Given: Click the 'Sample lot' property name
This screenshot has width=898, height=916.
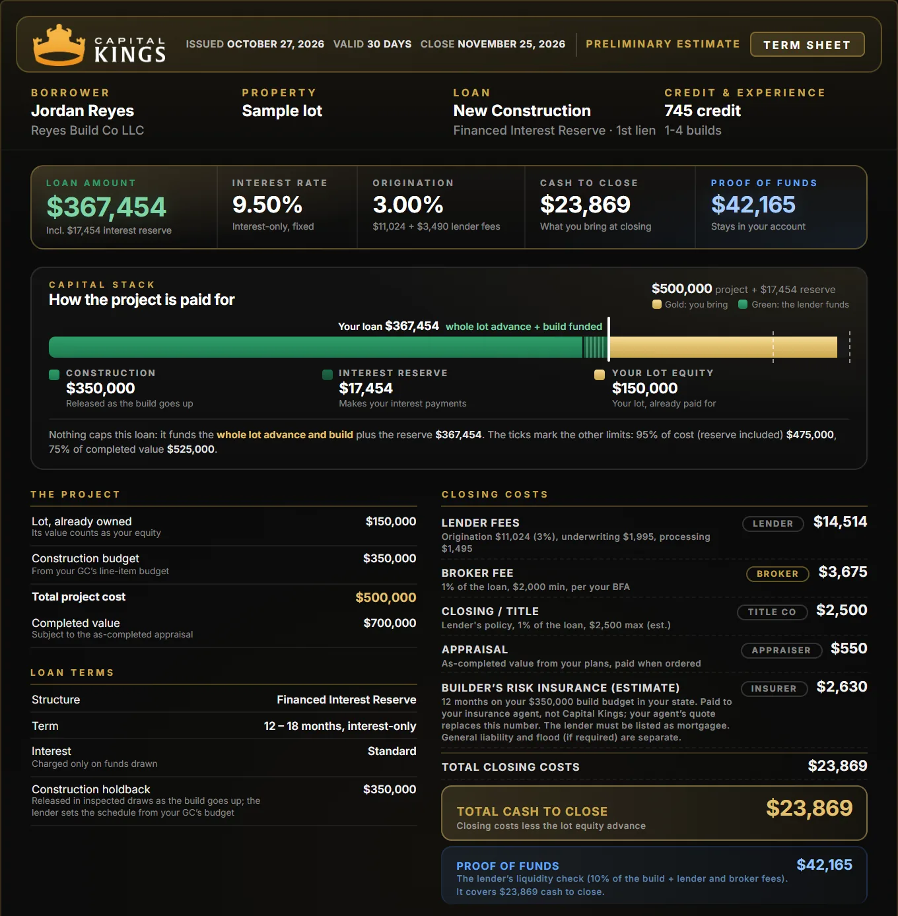Looking at the screenshot, I should pos(282,111).
